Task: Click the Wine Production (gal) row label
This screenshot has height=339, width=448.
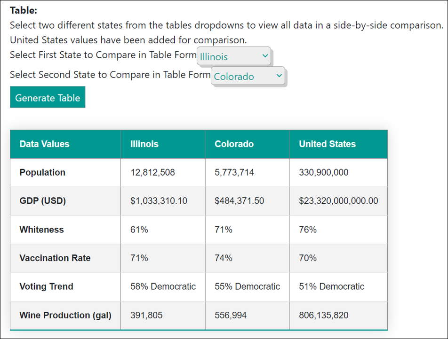Action: click(65, 315)
